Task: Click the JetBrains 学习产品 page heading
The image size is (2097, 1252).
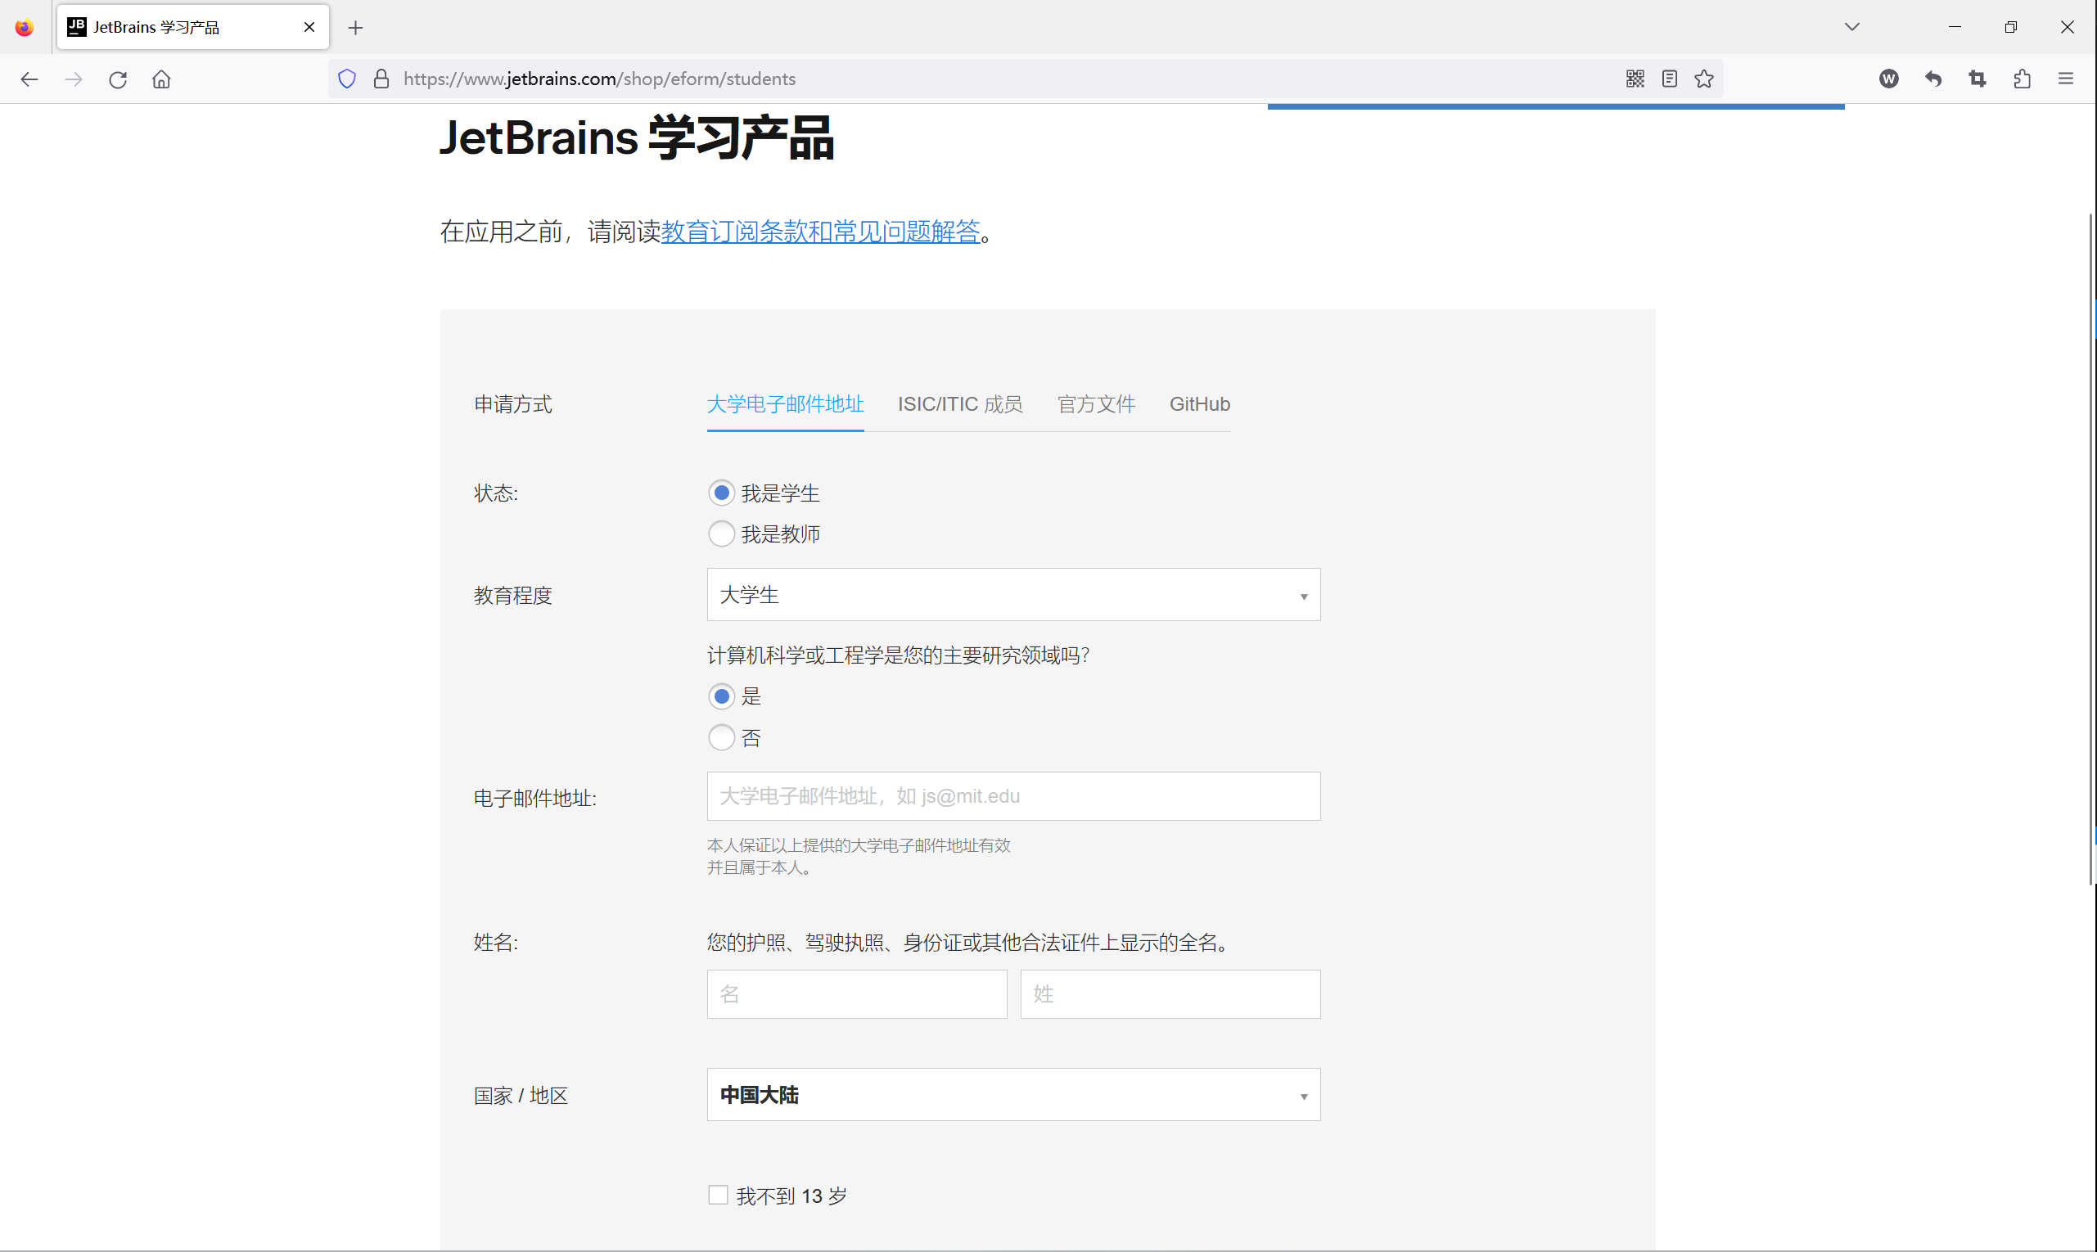Action: pos(637,137)
